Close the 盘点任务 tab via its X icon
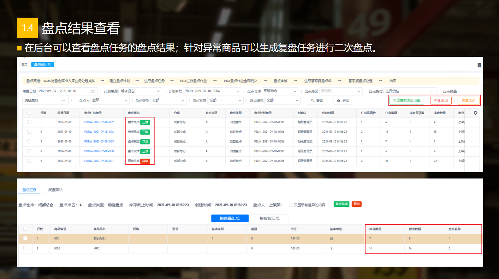This screenshot has width=499, height=279. [x=49, y=64]
